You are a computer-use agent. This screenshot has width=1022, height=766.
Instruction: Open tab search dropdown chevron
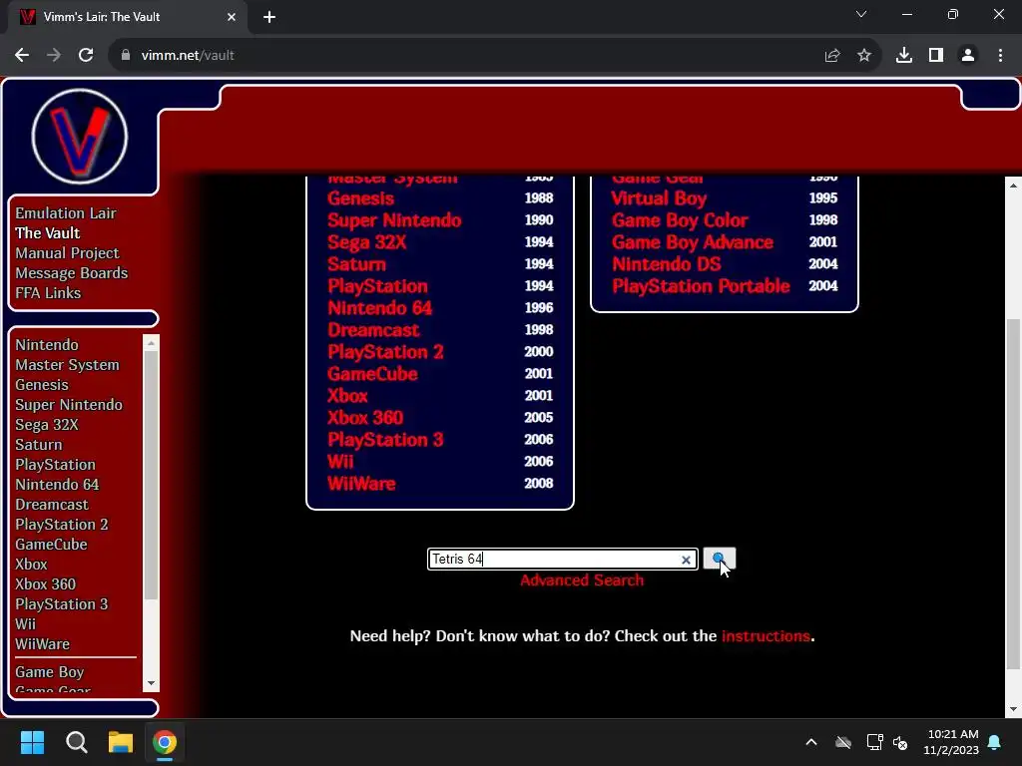coord(861,14)
